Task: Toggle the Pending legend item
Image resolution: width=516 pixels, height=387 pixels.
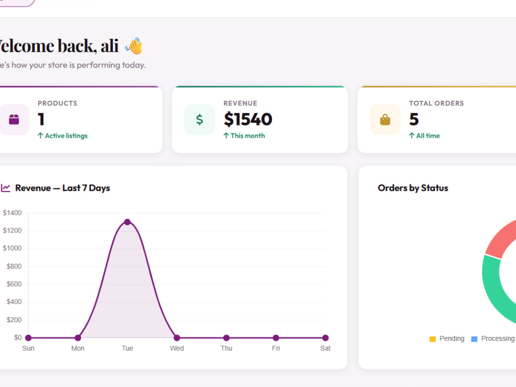Action: pyautogui.click(x=447, y=338)
